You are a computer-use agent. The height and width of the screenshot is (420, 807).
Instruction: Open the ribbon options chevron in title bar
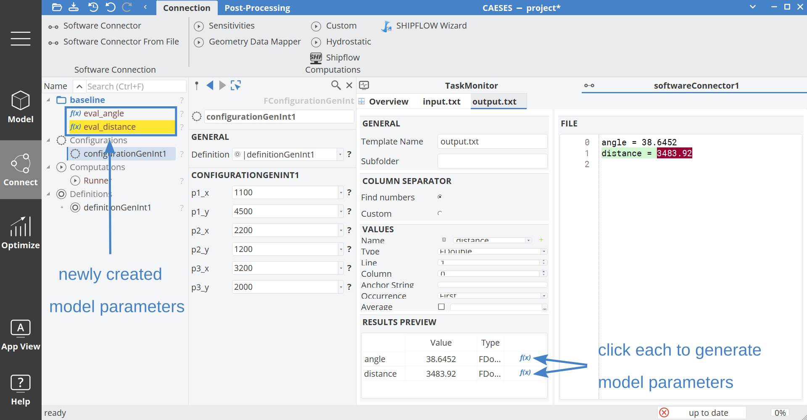753,7
